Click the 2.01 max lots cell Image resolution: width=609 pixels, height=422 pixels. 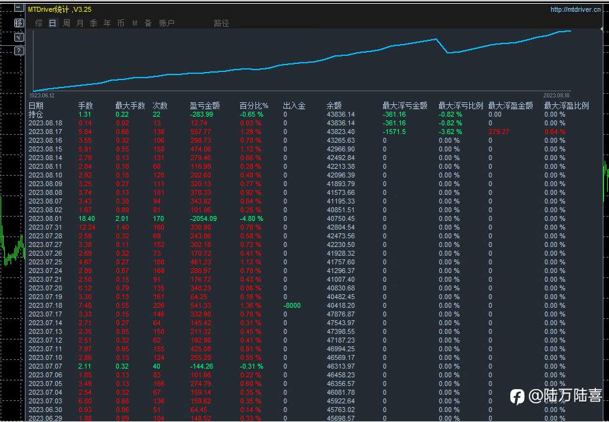(122, 218)
